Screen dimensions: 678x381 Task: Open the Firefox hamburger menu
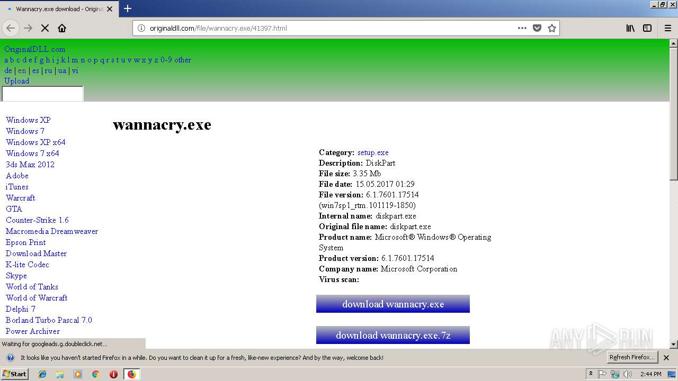coord(668,28)
